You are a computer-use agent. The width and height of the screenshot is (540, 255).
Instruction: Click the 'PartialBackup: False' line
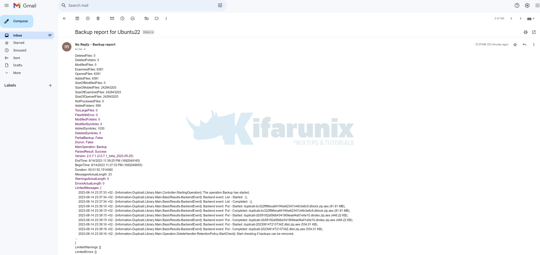[x=89, y=138]
